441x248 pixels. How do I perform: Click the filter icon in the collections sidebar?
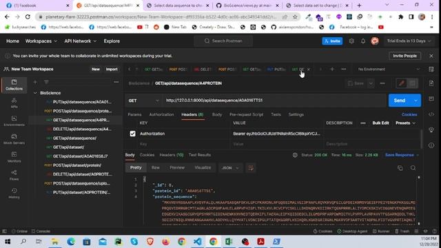[x=46, y=82]
